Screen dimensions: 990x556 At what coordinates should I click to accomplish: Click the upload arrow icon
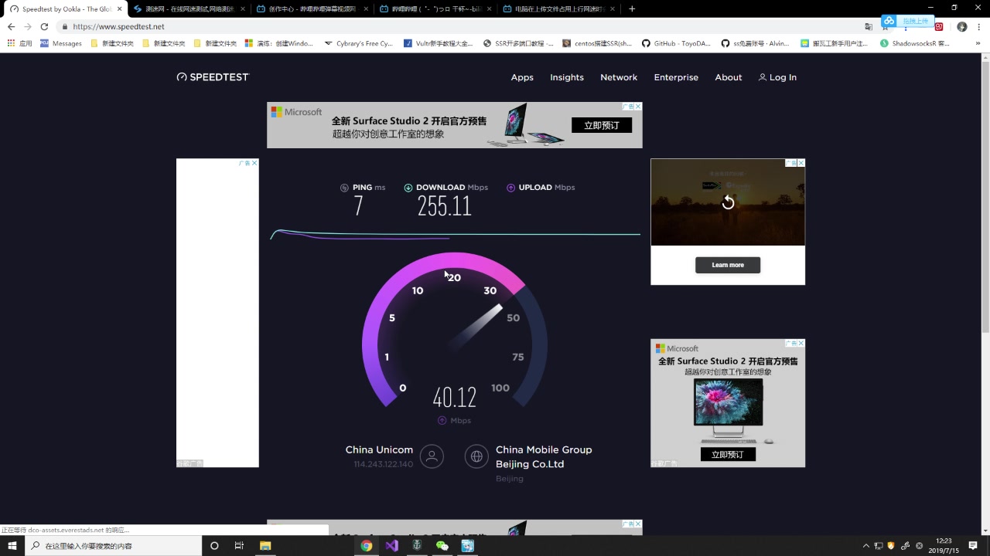tap(510, 188)
